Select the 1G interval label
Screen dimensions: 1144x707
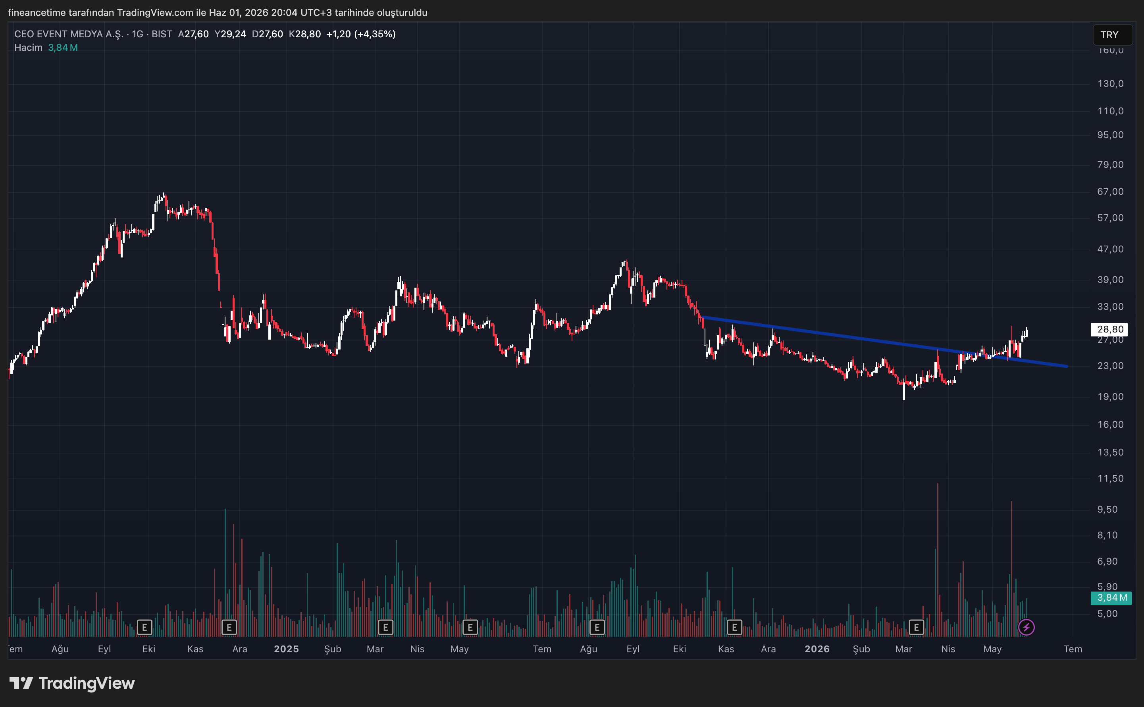coord(137,34)
